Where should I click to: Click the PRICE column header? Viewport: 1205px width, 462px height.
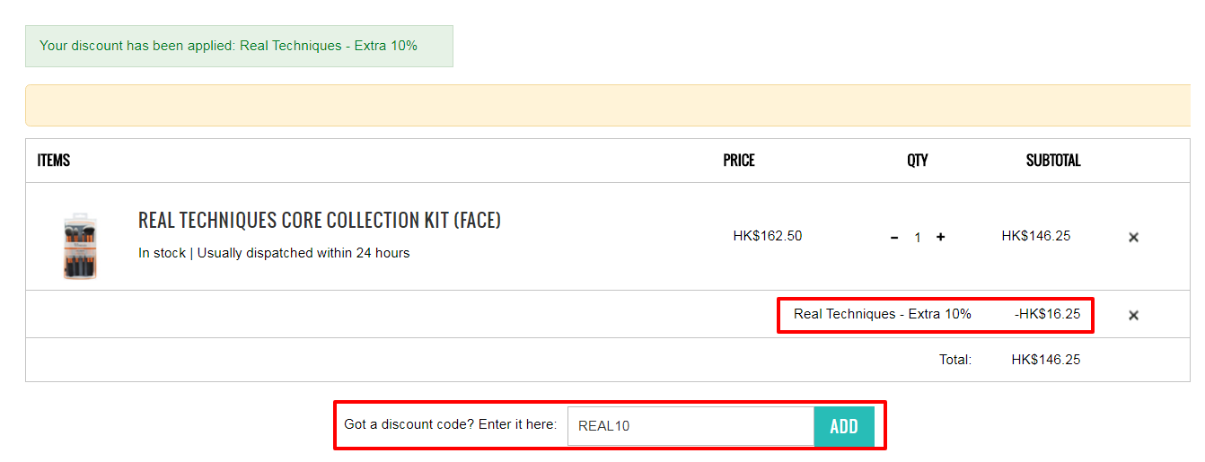click(x=739, y=161)
